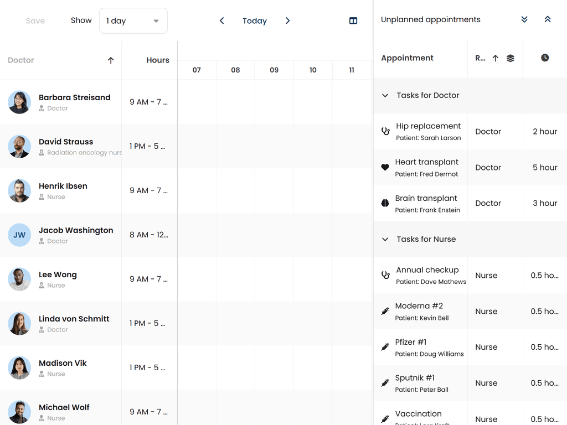Click the Hip replacement stethoscope icon
This screenshot has width=567, height=425.
[x=386, y=132]
